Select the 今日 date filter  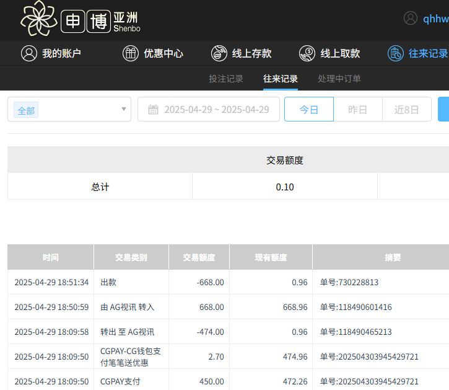pyautogui.click(x=309, y=110)
